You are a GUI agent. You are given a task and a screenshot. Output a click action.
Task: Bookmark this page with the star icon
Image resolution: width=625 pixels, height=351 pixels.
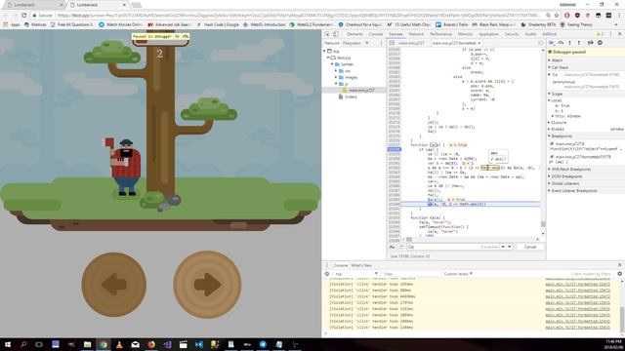557,16
